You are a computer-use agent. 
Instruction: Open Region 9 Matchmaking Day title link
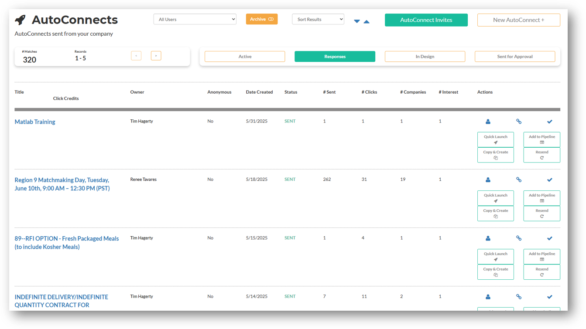point(62,184)
